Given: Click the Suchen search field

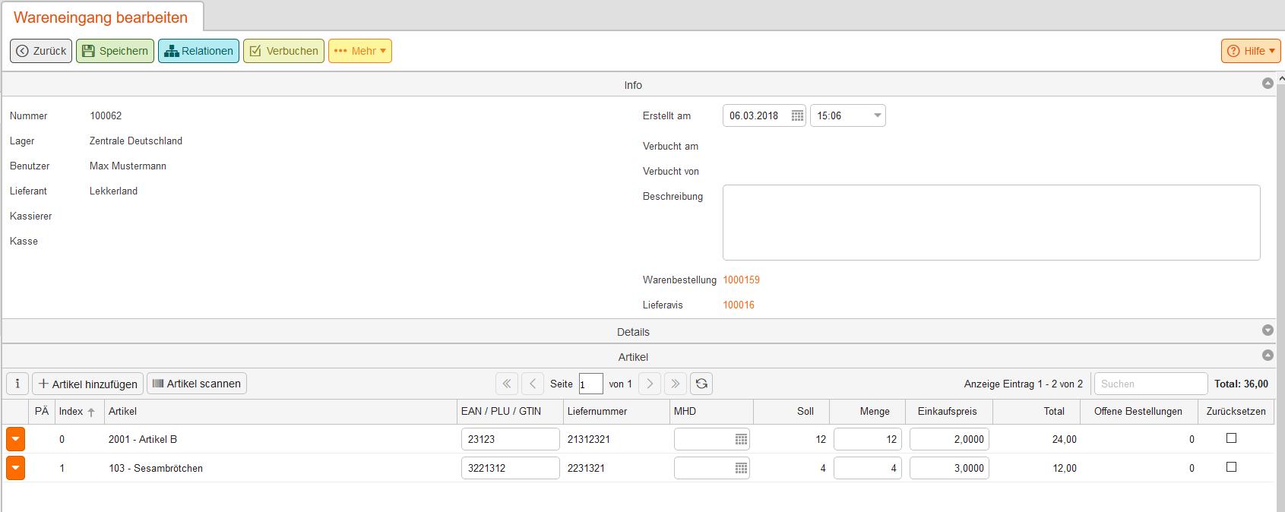Looking at the screenshot, I should (1150, 384).
